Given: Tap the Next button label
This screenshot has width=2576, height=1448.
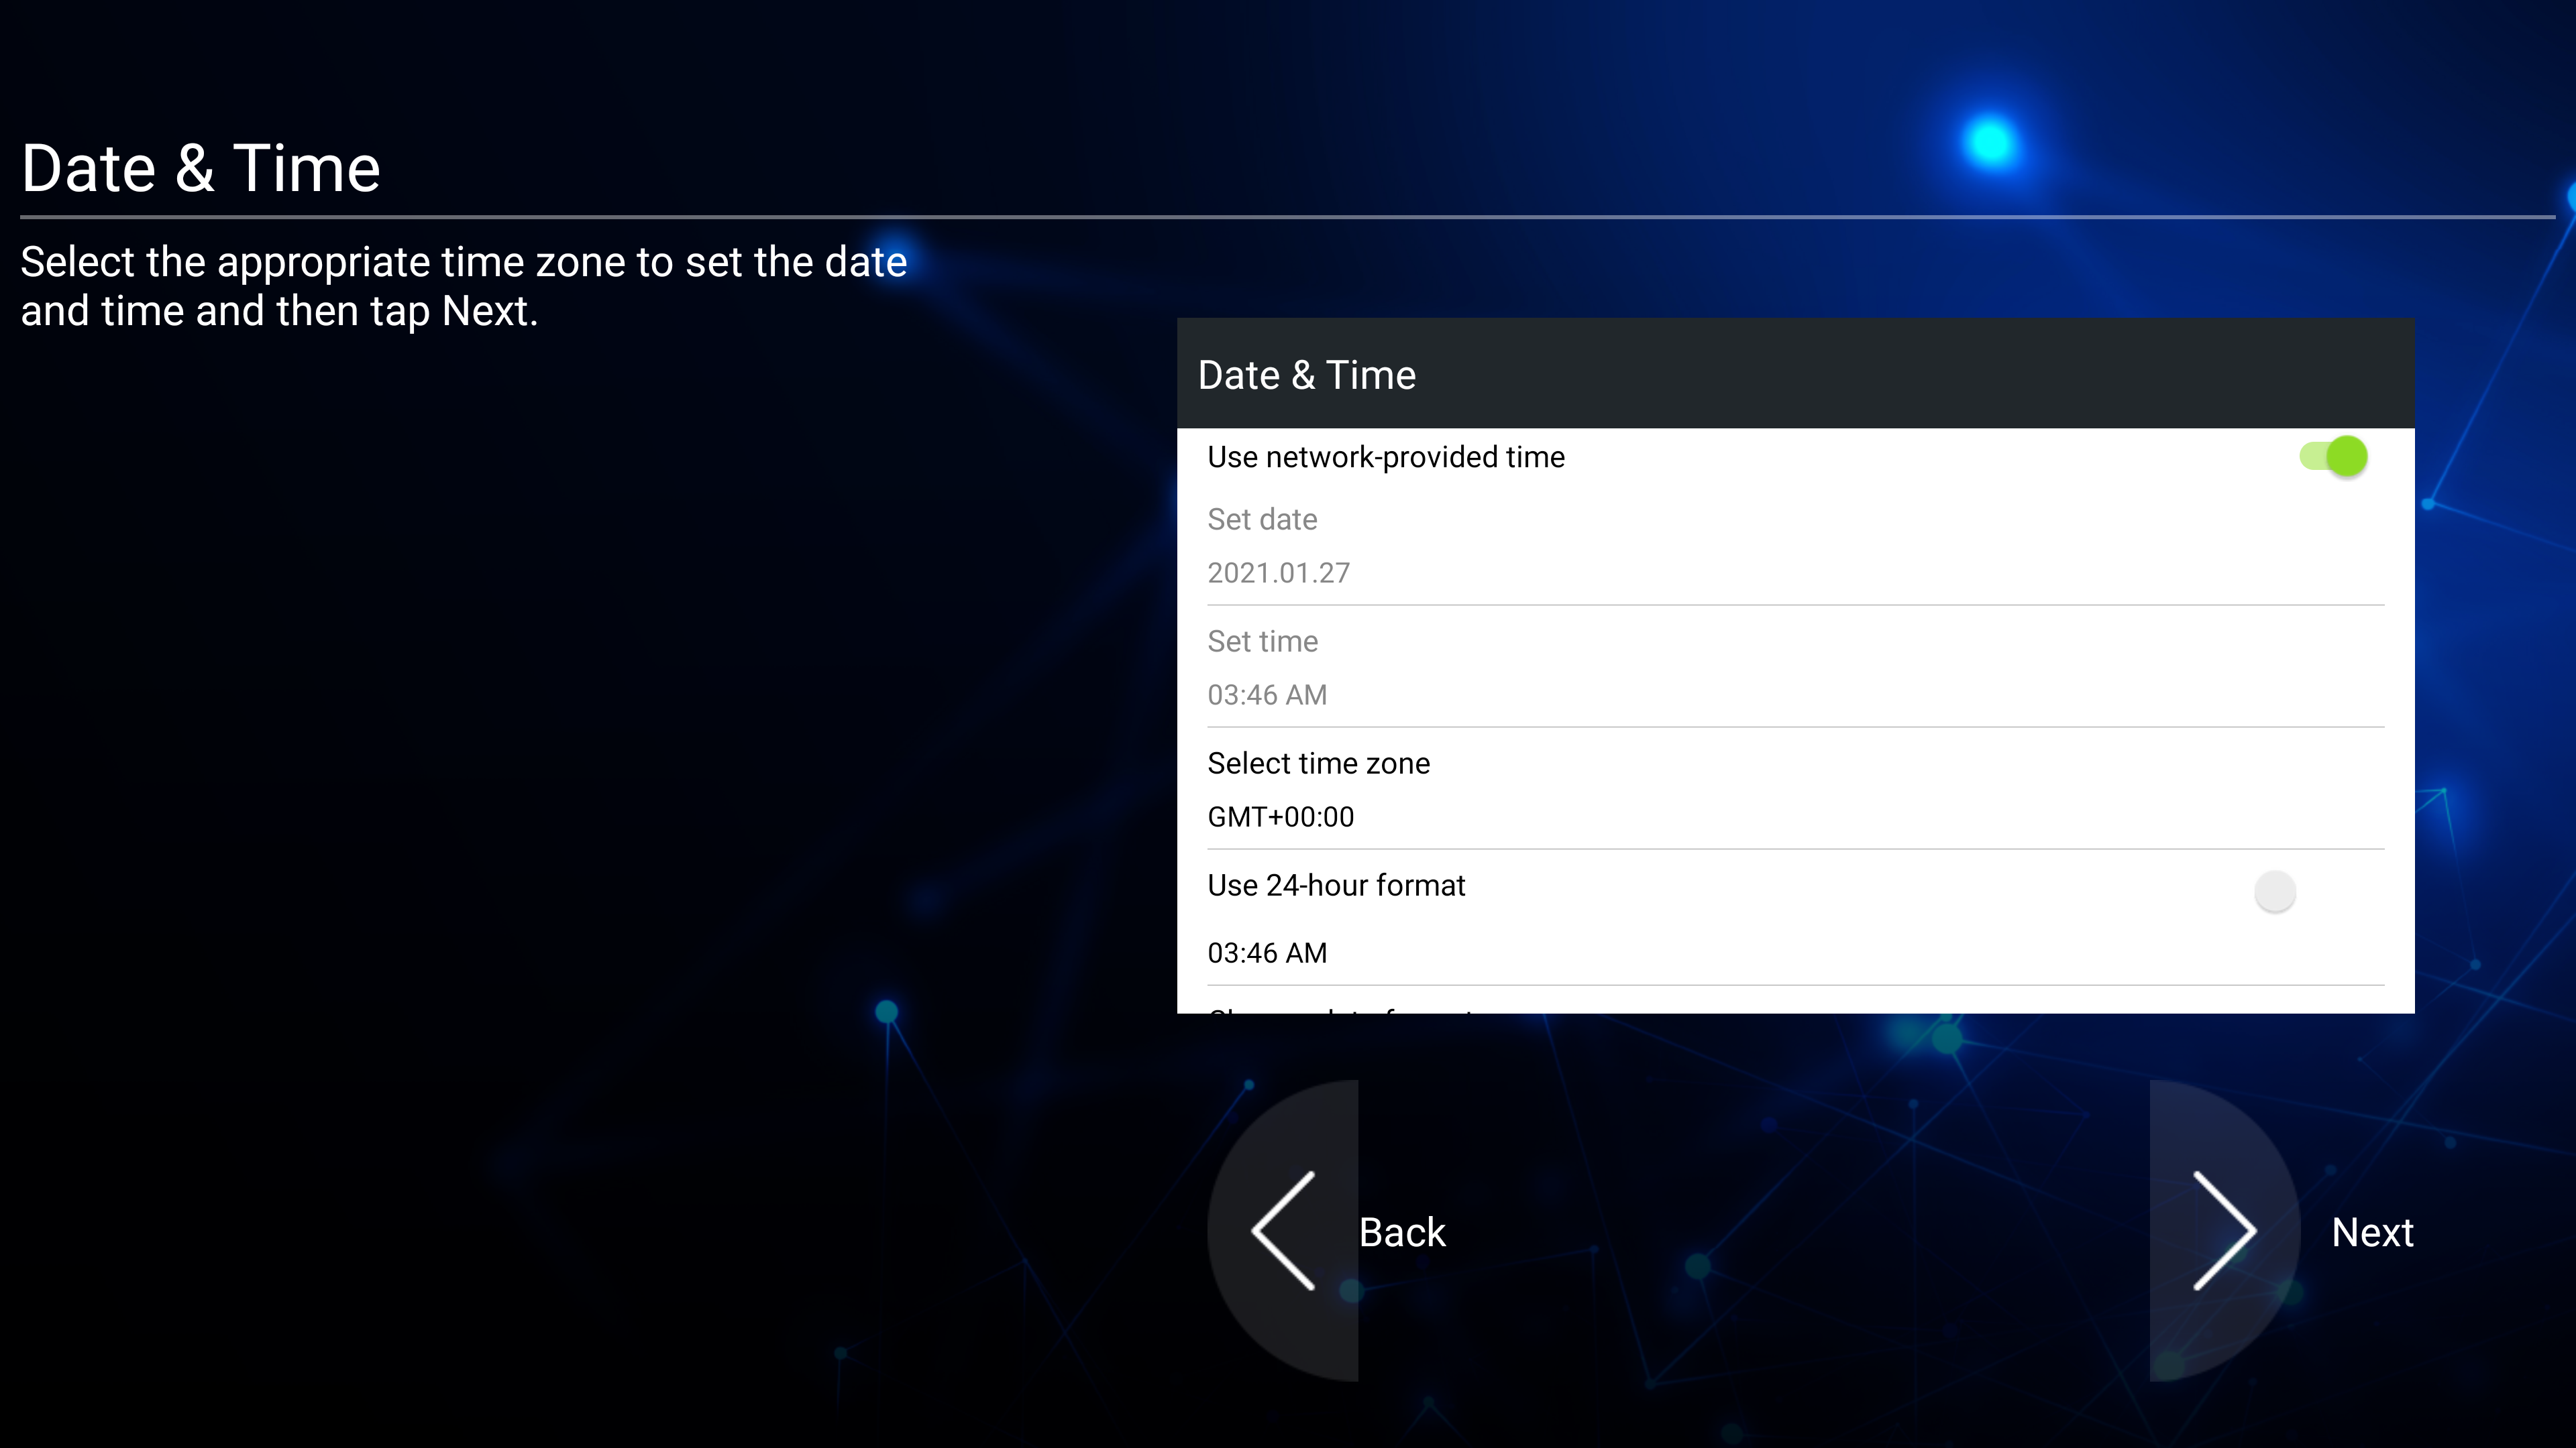Looking at the screenshot, I should tap(2372, 1232).
